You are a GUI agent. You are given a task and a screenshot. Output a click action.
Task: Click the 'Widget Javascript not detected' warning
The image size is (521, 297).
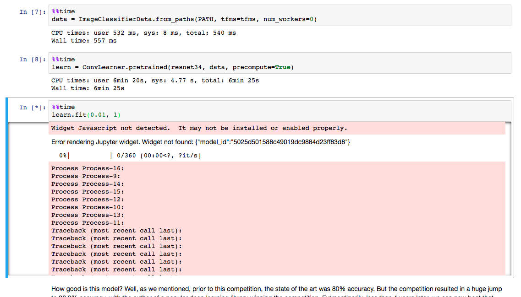[199, 128]
